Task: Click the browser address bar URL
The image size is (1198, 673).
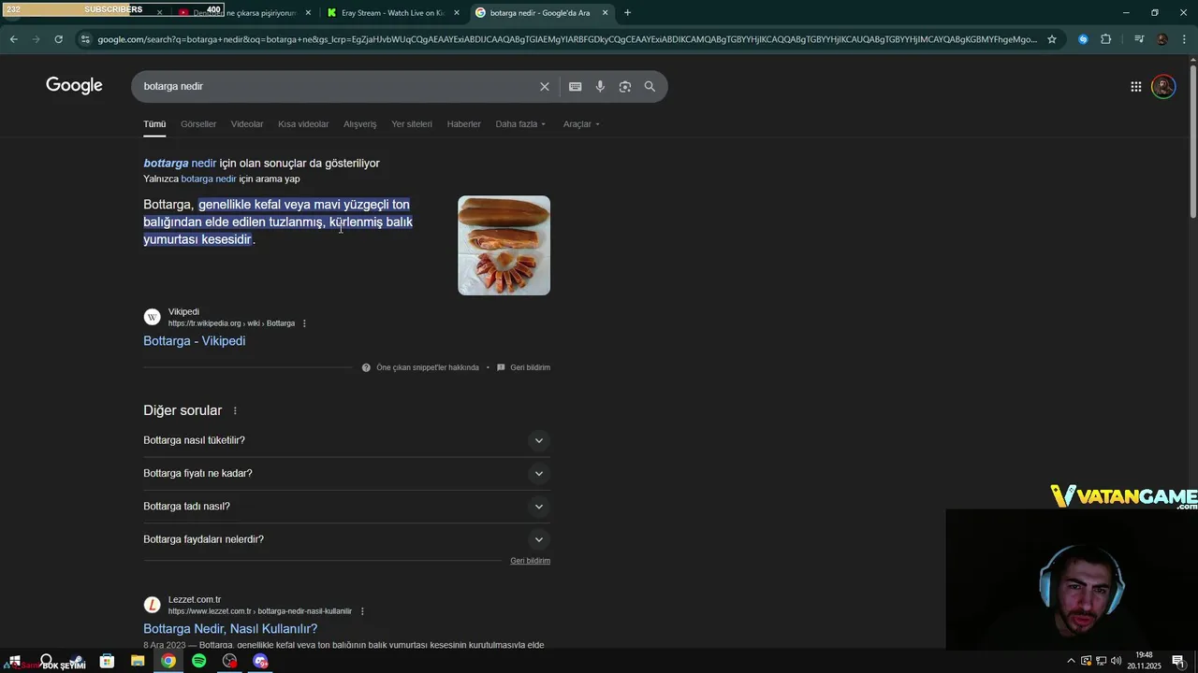Action: tap(566, 39)
